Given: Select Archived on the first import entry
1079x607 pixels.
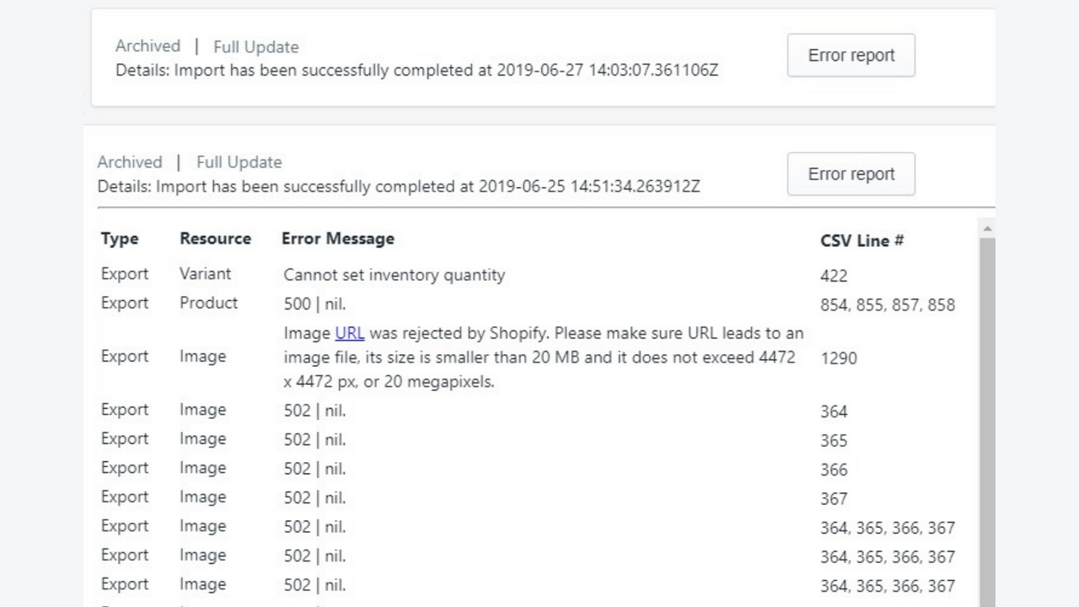Looking at the screenshot, I should pyautogui.click(x=148, y=46).
